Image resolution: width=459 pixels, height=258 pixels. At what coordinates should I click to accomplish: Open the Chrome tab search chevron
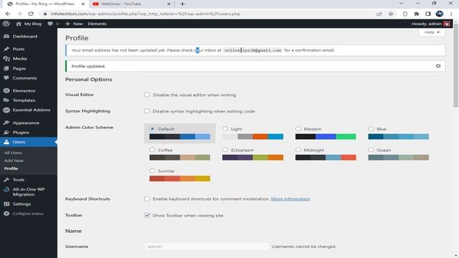[402, 4]
